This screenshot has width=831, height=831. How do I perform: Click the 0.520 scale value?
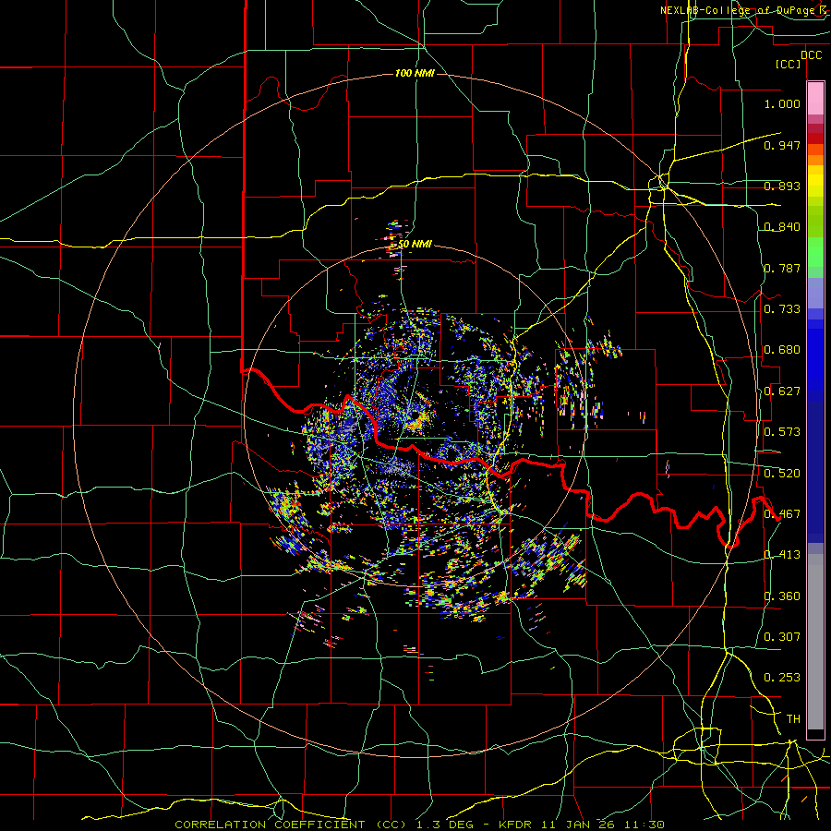tap(782, 474)
